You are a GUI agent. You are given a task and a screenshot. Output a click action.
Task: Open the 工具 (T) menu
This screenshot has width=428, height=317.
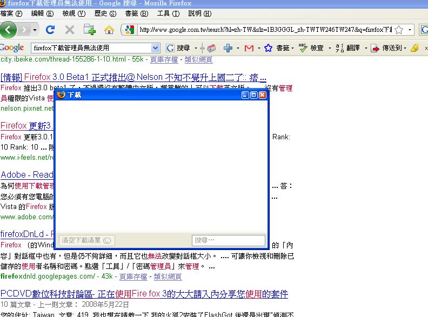click(x=166, y=13)
